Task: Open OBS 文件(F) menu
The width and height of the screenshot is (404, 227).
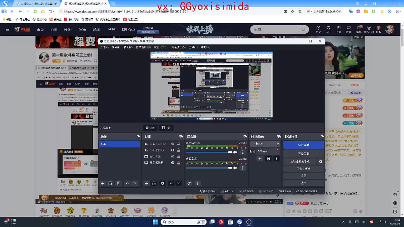Action: point(105,47)
